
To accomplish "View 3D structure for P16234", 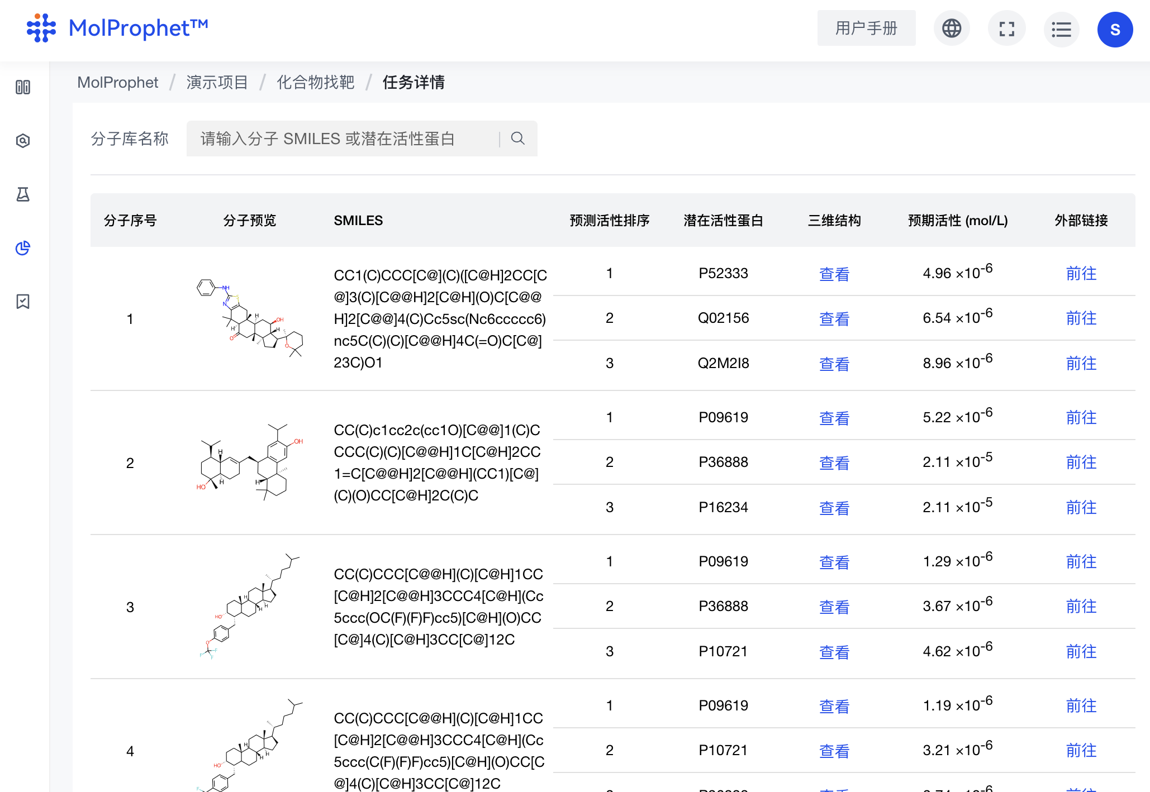I will pyautogui.click(x=834, y=508).
